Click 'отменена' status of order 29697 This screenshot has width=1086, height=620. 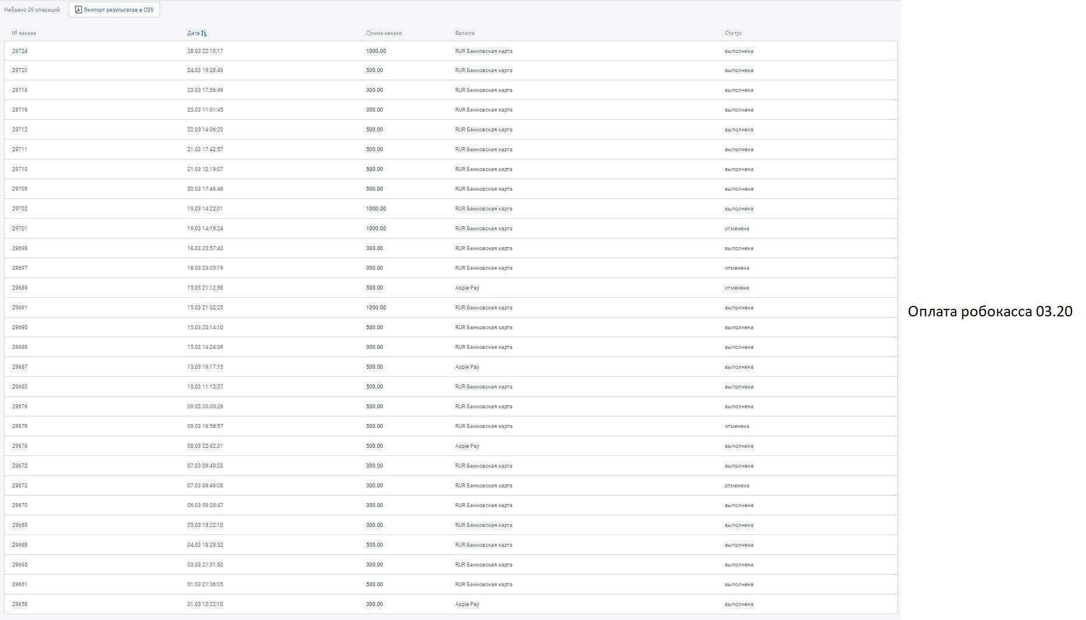[x=737, y=268]
